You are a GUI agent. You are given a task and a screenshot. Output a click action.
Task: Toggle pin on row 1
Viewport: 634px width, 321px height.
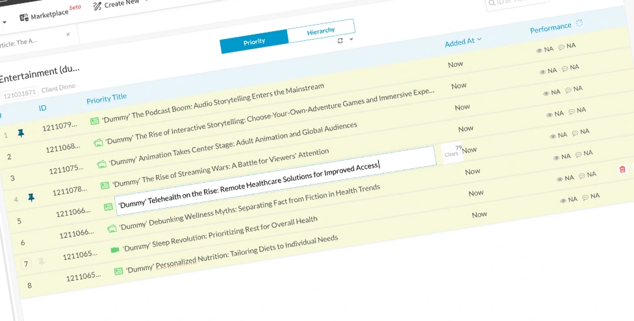21,133
